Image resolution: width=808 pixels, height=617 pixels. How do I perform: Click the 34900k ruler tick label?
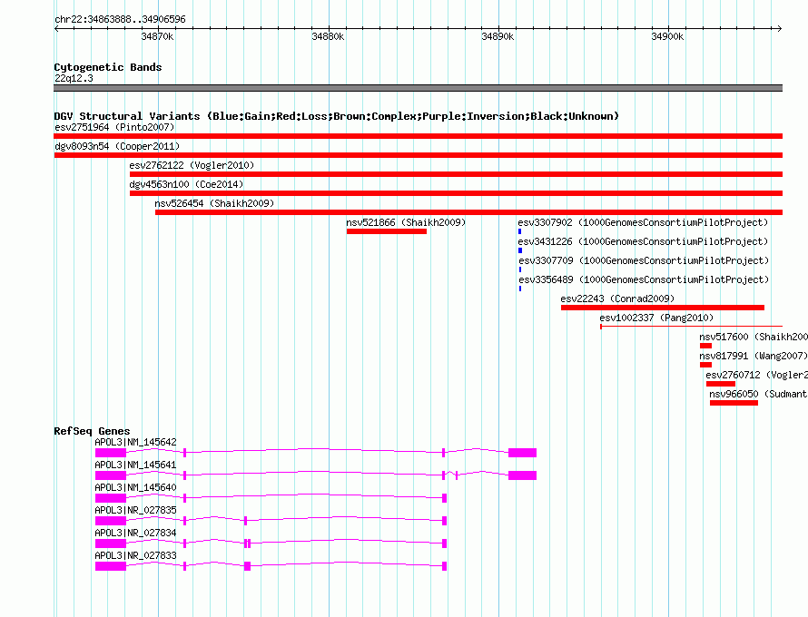[x=668, y=36]
